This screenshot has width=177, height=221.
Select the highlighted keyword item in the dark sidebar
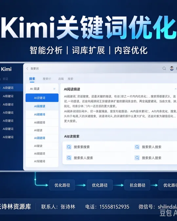point(11,88)
